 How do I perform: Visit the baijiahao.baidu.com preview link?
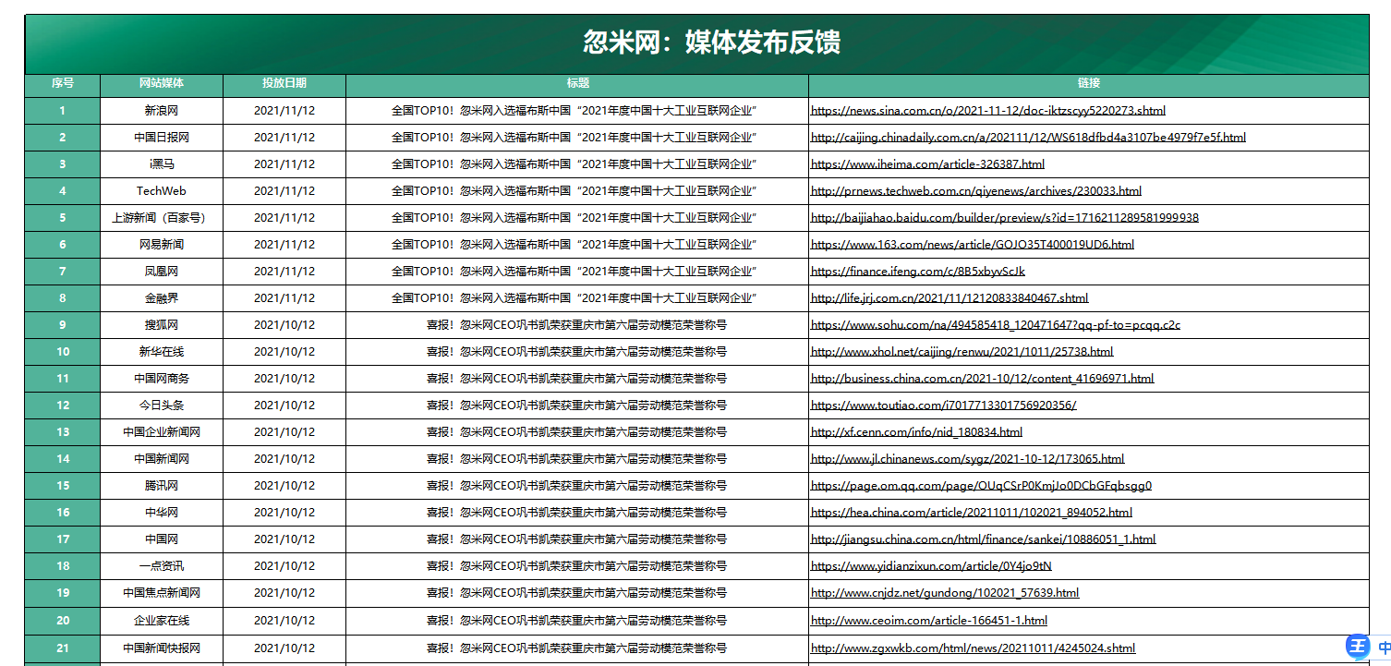point(1004,218)
